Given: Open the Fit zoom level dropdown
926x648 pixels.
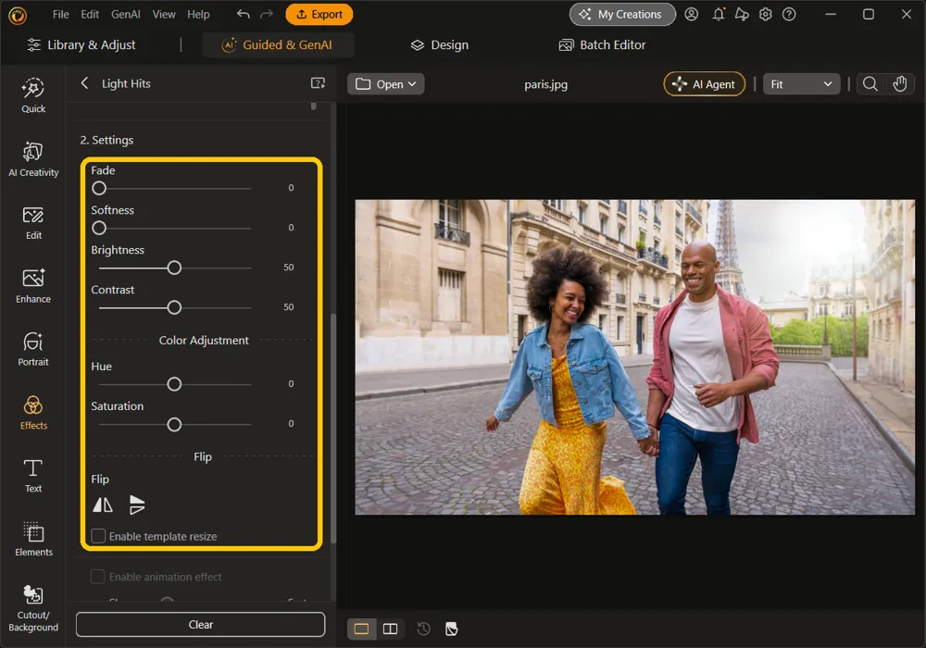Looking at the screenshot, I should click(801, 84).
